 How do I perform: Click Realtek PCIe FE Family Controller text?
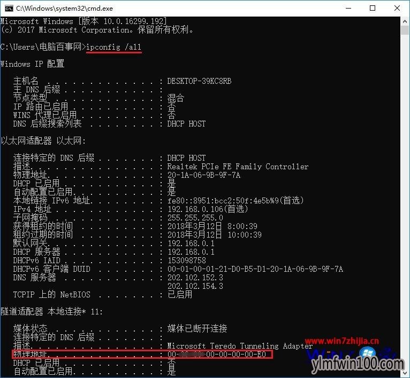238,167
